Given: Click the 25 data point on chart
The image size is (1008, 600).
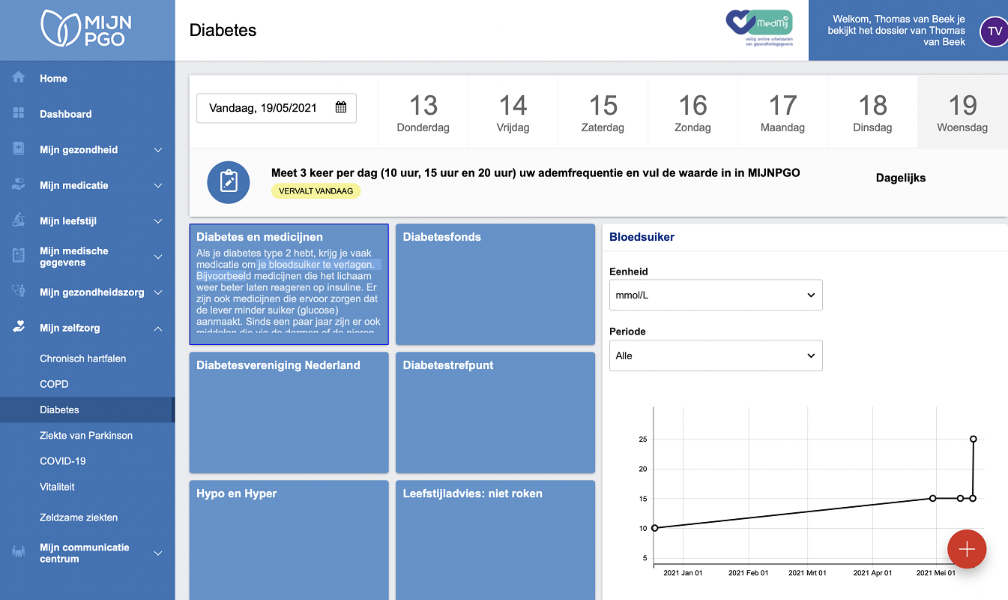Looking at the screenshot, I should pyautogui.click(x=973, y=439).
